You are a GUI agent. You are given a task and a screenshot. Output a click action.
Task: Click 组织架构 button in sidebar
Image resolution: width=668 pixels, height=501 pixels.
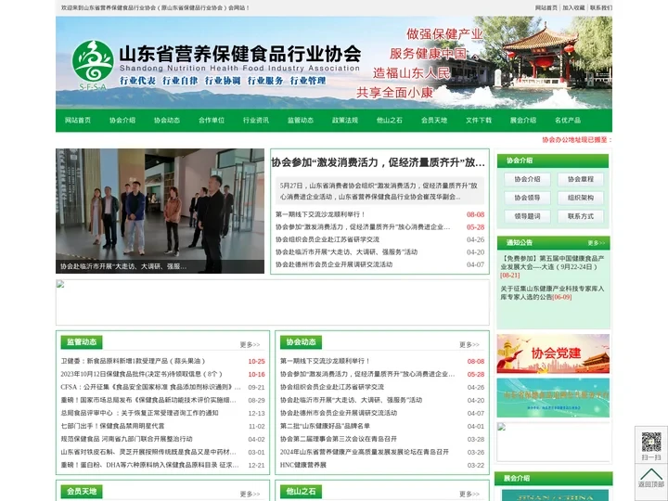pyautogui.click(x=580, y=198)
